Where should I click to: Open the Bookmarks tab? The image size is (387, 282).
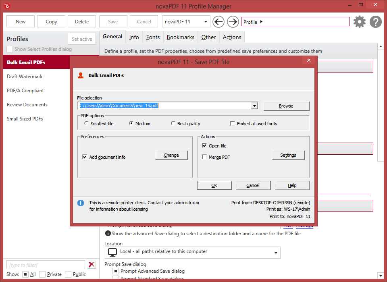pos(181,37)
